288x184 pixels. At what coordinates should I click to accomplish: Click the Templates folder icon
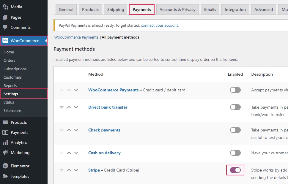5,176
